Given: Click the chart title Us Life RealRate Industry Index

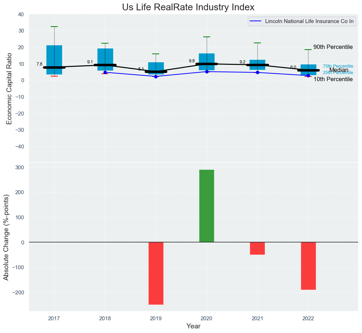Looking at the screenshot, I should [188, 7].
